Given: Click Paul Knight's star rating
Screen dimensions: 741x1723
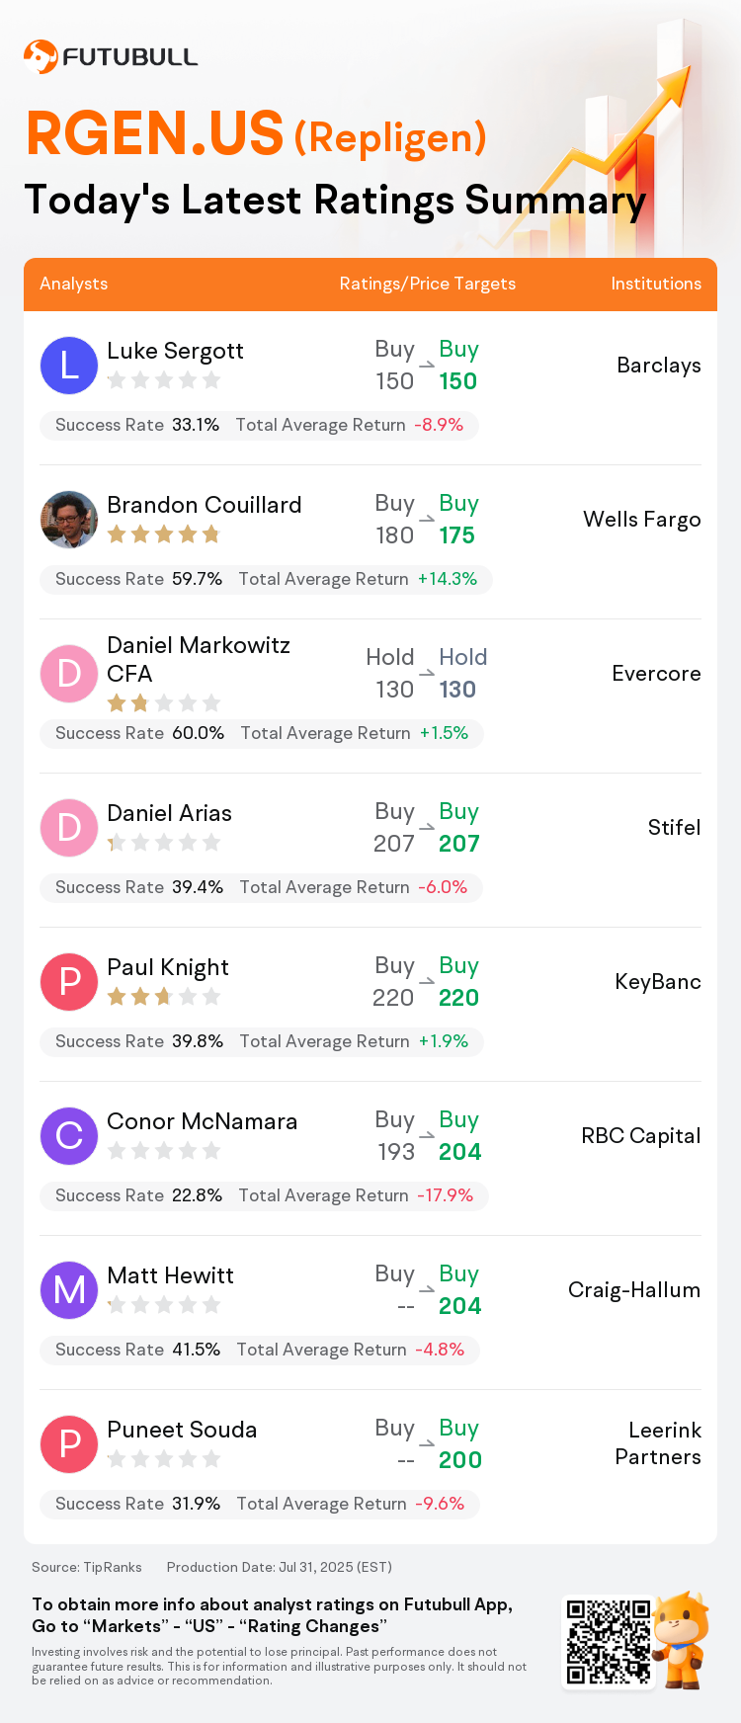Looking at the screenshot, I should [164, 997].
